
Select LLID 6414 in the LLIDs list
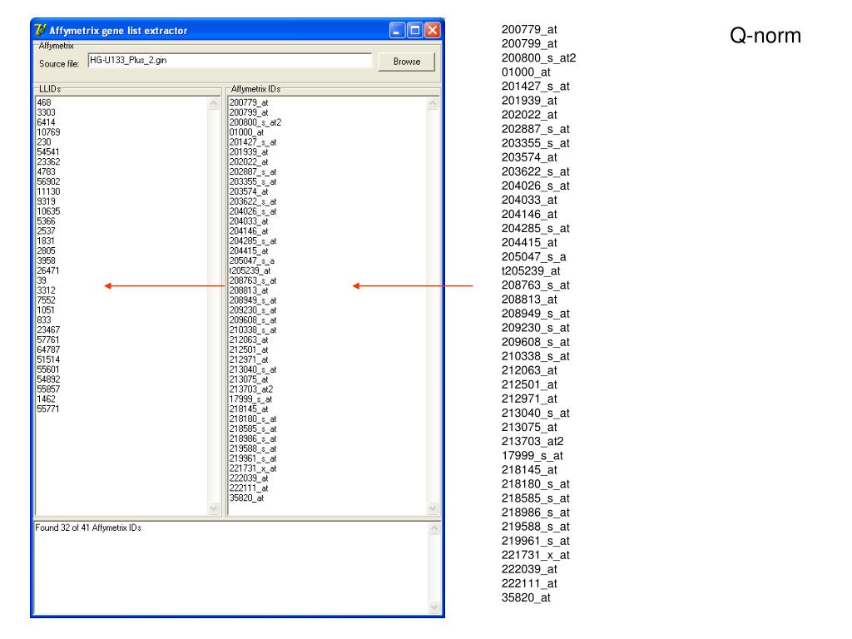(47, 122)
